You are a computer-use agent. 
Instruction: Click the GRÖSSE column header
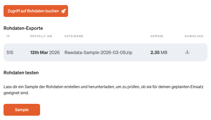click(x=157, y=36)
